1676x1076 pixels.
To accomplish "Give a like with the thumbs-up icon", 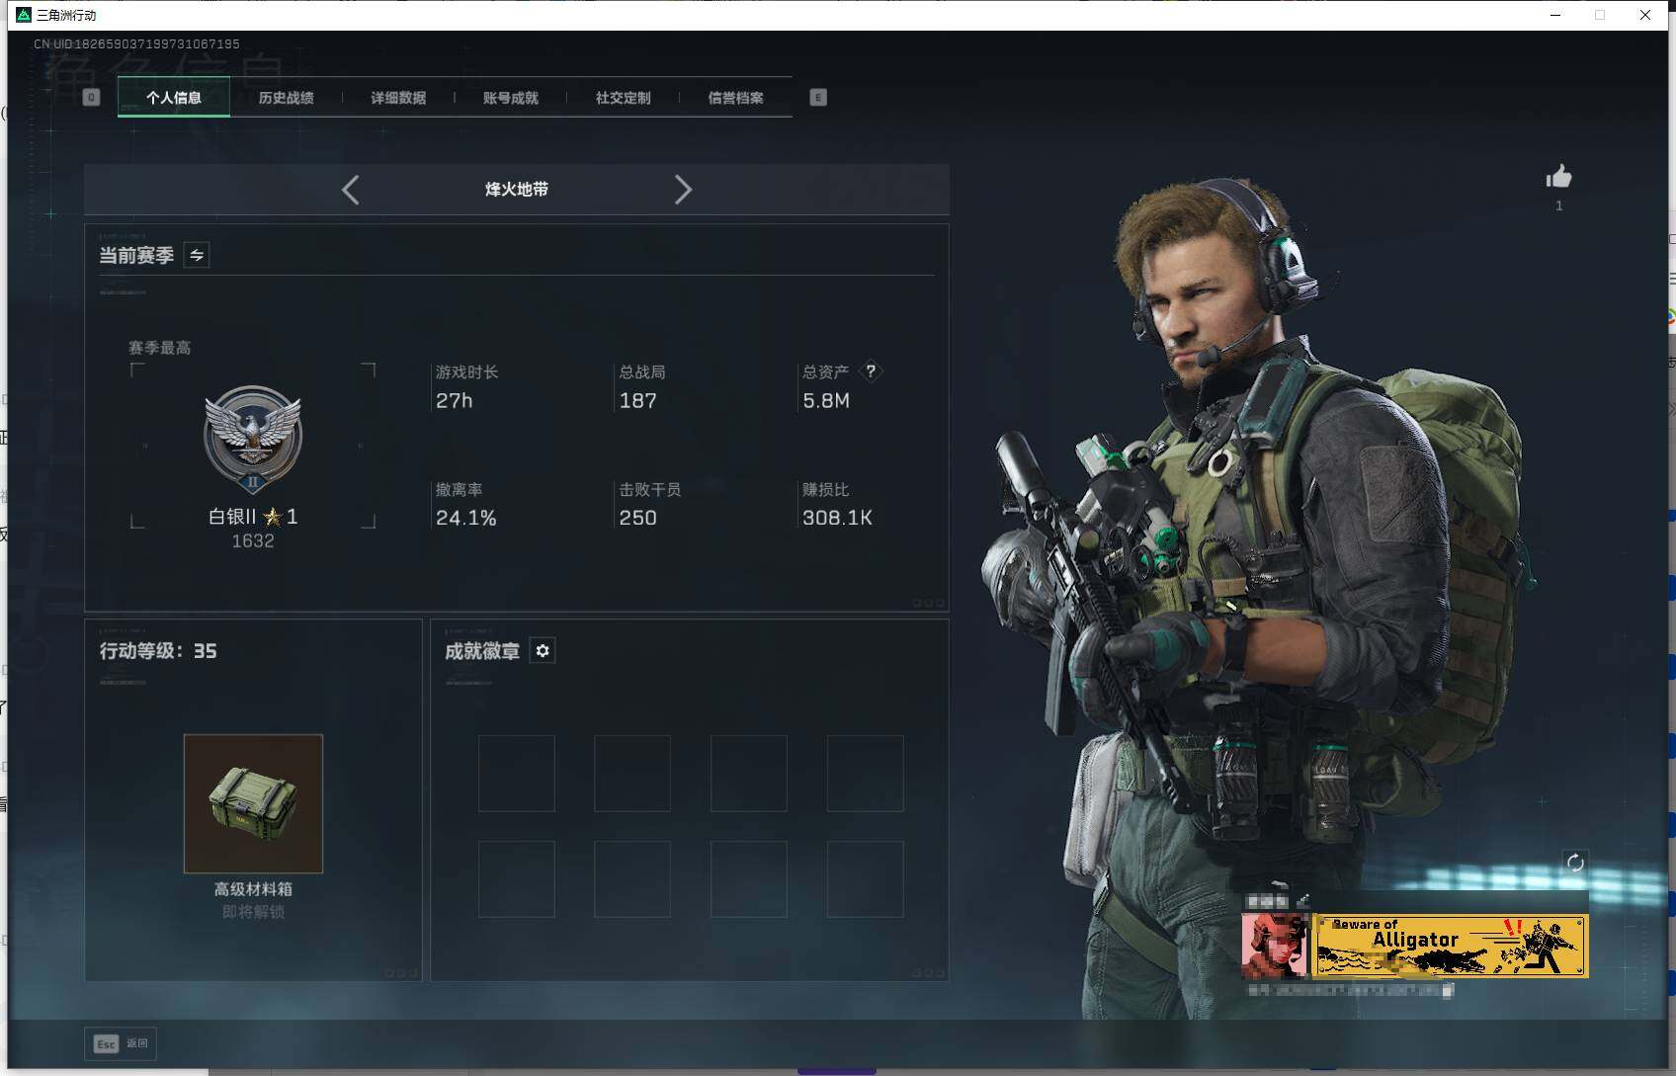I will click(1559, 176).
